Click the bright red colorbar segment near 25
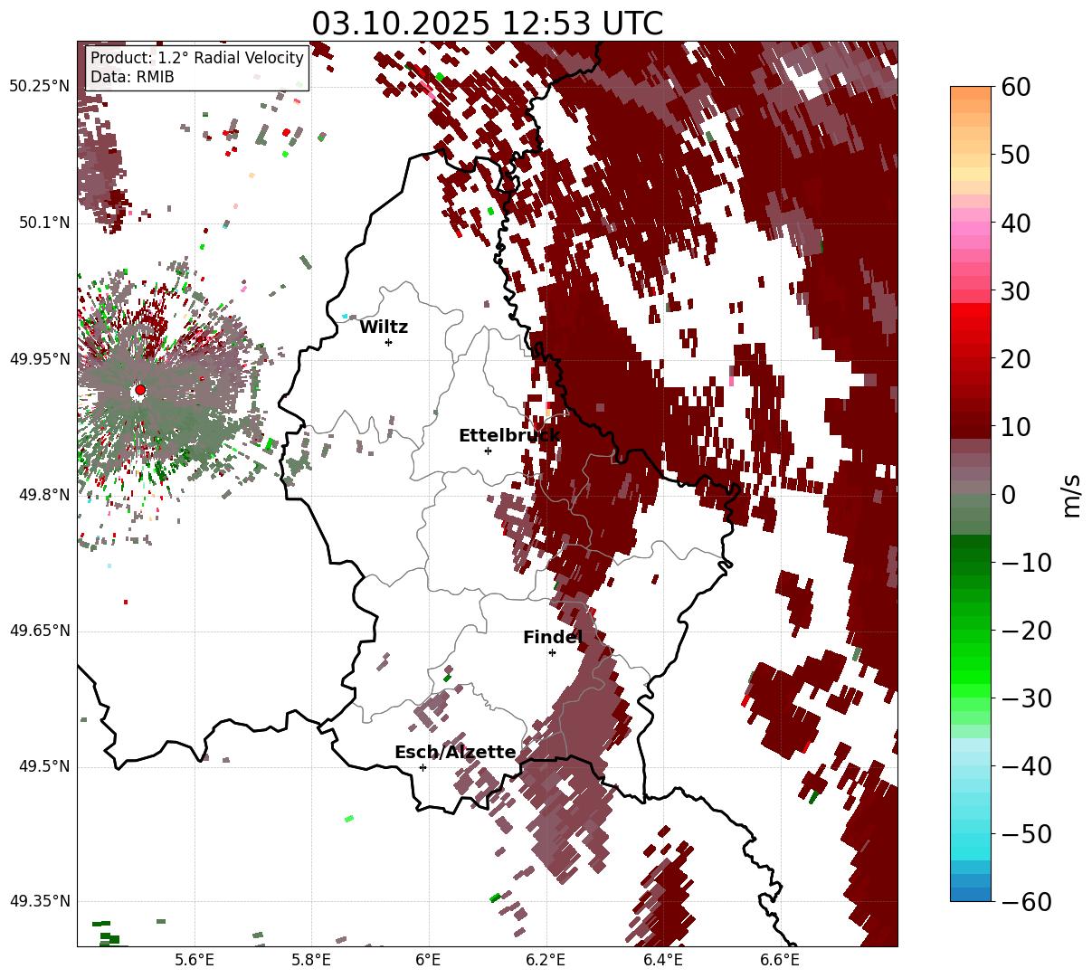Screen dimensions: 1092x978 tap(971, 323)
